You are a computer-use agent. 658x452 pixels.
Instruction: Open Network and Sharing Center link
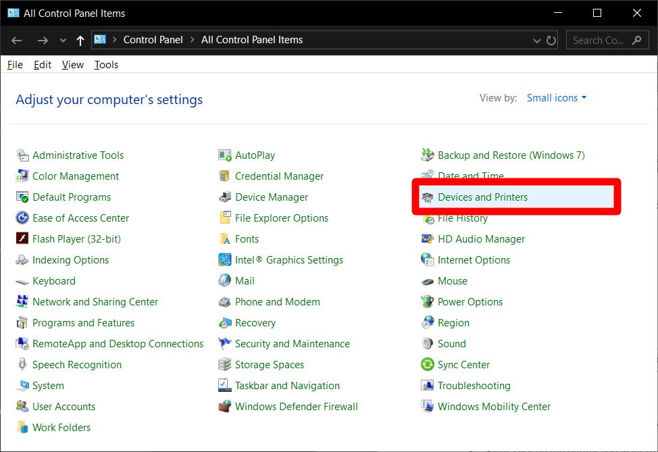click(95, 302)
